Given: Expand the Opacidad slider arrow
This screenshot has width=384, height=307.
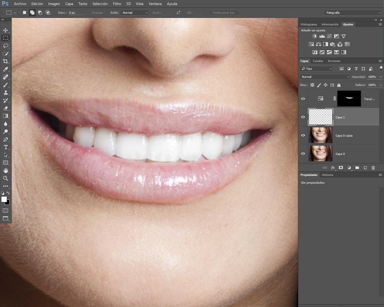Looking at the screenshot, I should tap(381, 77).
